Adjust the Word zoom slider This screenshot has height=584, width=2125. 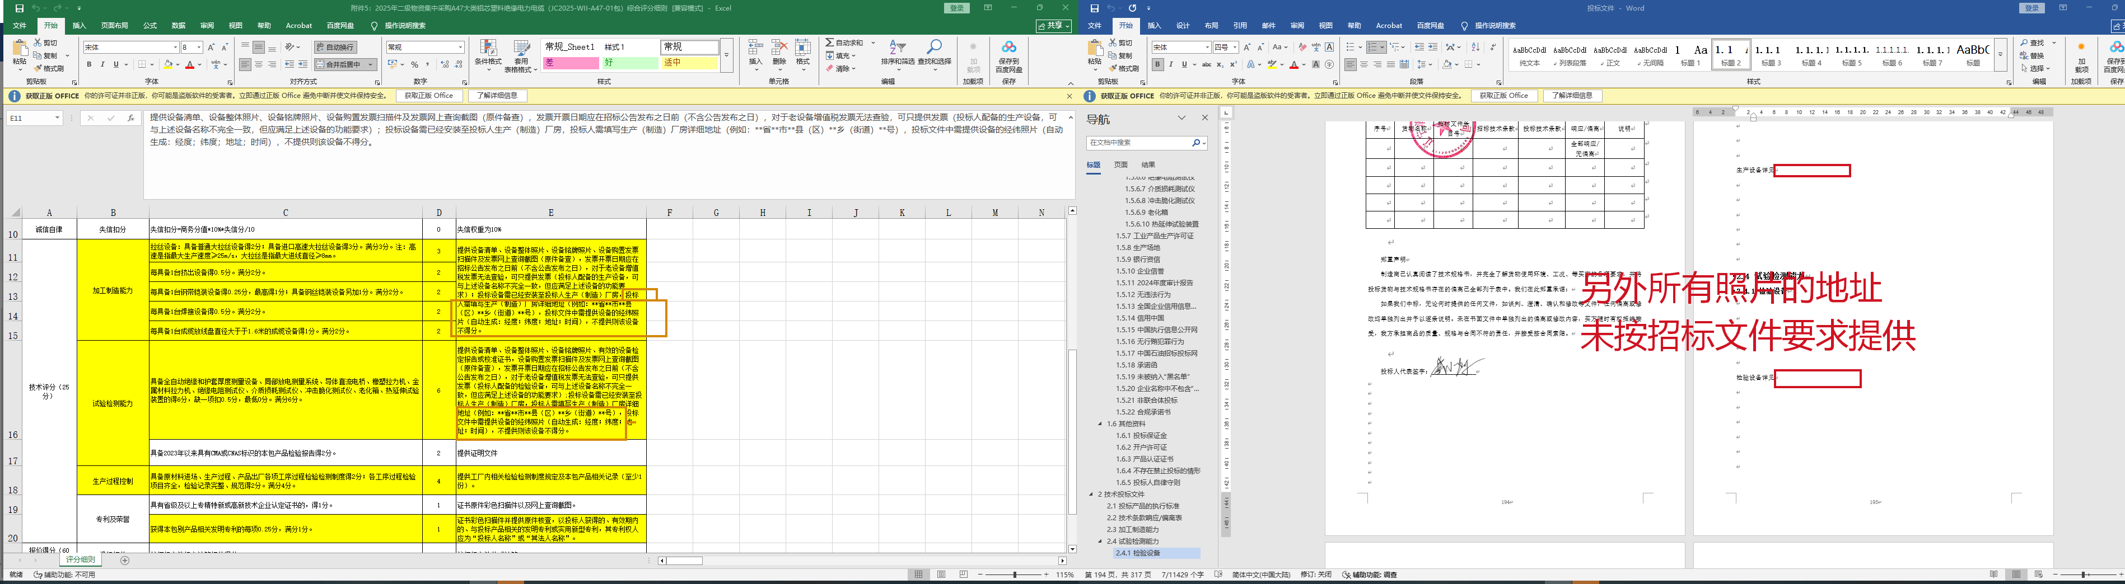[x=2084, y=574]
